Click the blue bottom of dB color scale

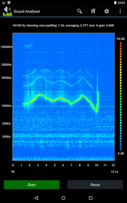(121, 150)
